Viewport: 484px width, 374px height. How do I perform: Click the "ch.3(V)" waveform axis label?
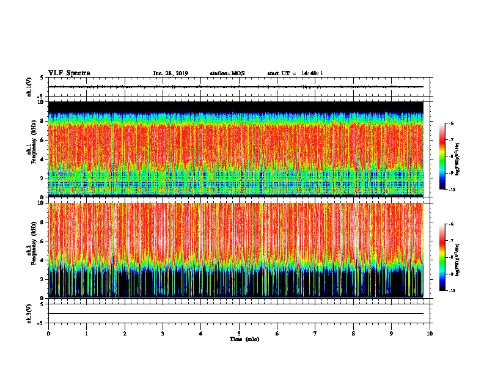tap(29, 313)
